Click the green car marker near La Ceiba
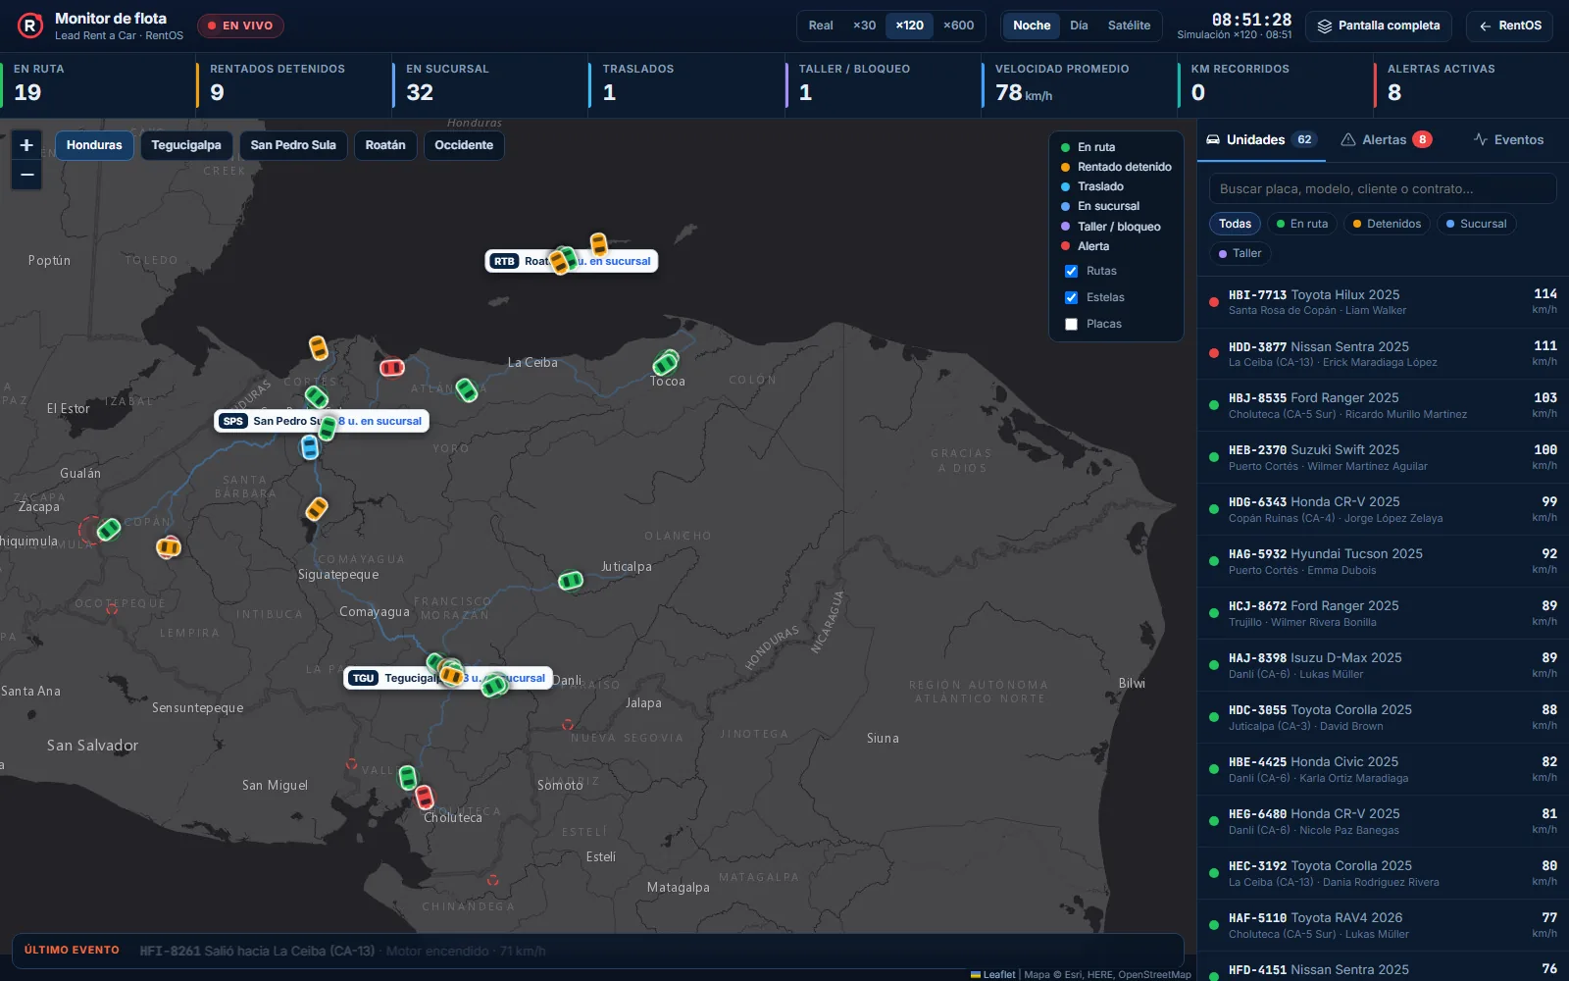Screen dimensions: 1569x981 [467, 390]
